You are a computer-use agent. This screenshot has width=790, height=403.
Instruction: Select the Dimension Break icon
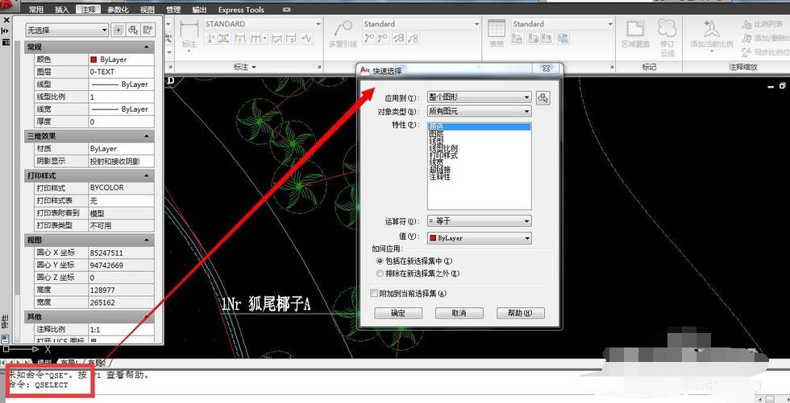[x=210, y=38]
